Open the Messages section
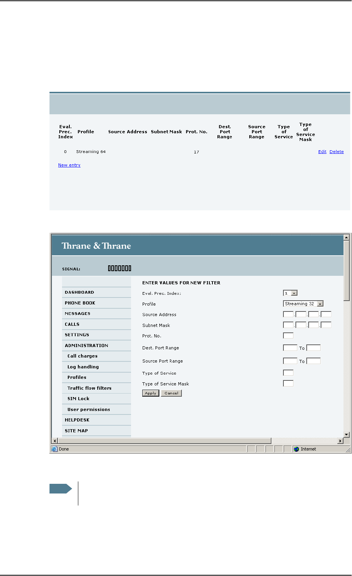The width and height of the screenshot is (352, 576). click(x=97, y=314)
